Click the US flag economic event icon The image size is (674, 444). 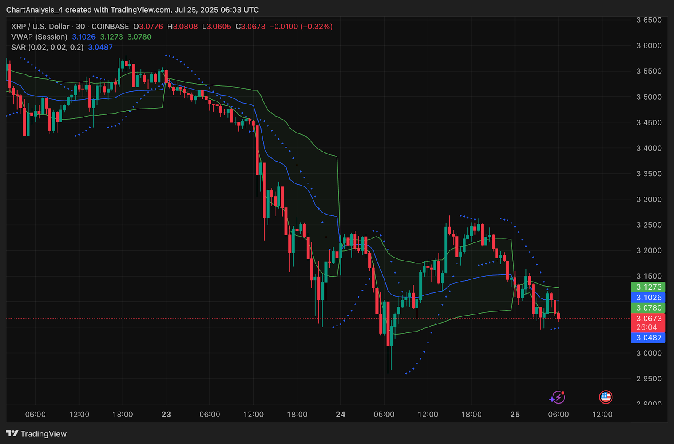606,397
